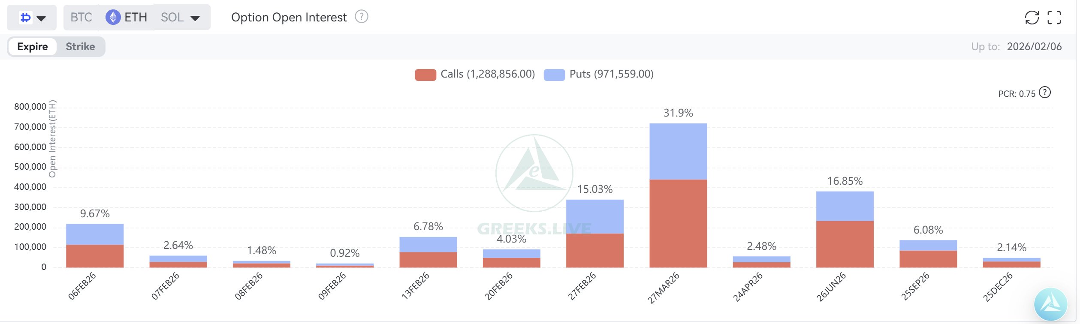
Task: Switch the view to Strike
Action: [x=80, y=47]
